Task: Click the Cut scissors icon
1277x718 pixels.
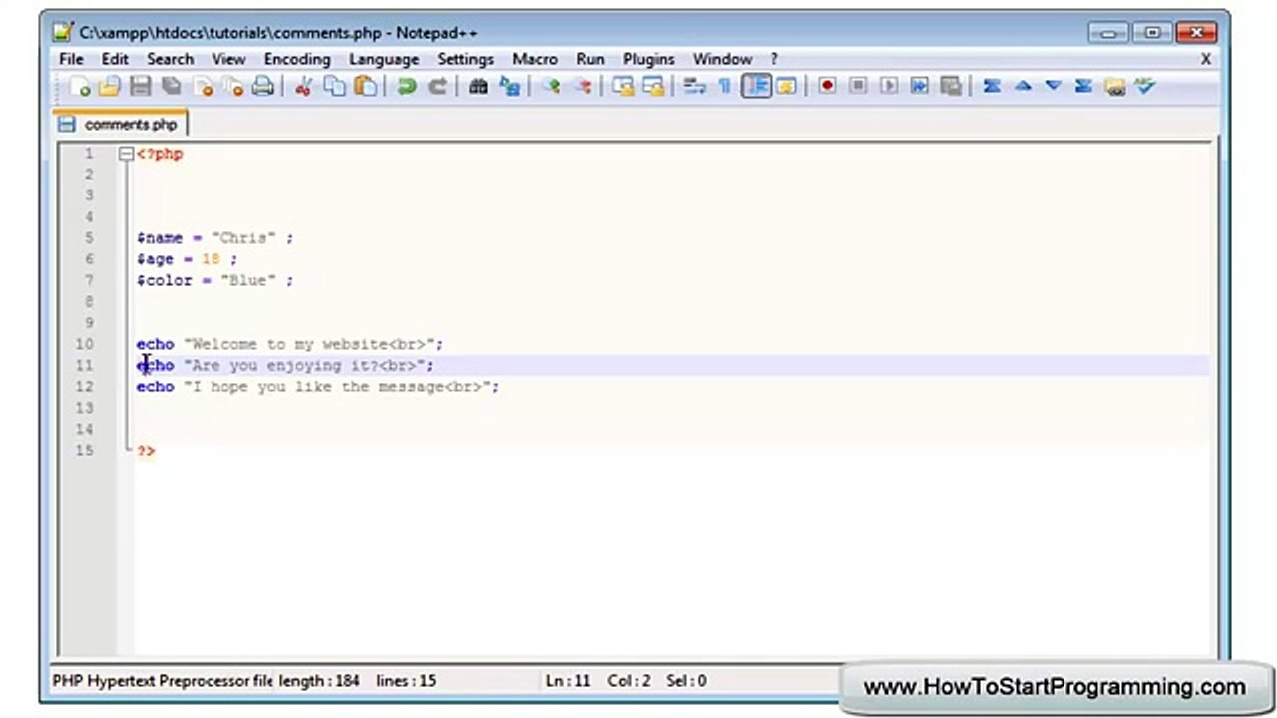Action: click(304, 87)
